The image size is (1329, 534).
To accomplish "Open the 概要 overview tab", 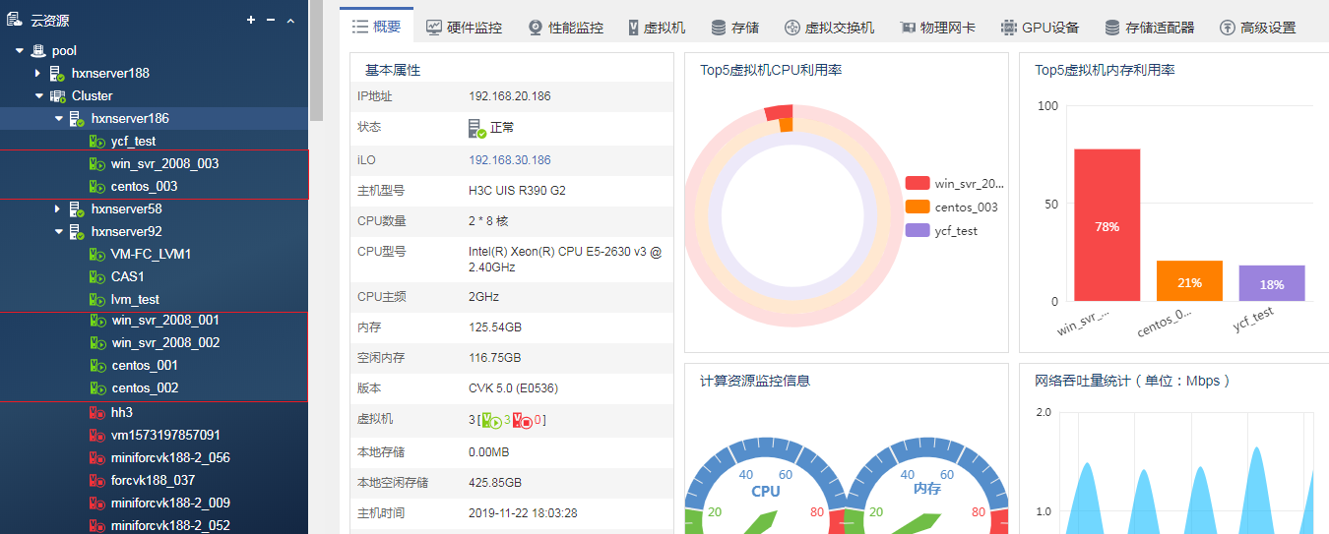I will [x=376, y=27].
